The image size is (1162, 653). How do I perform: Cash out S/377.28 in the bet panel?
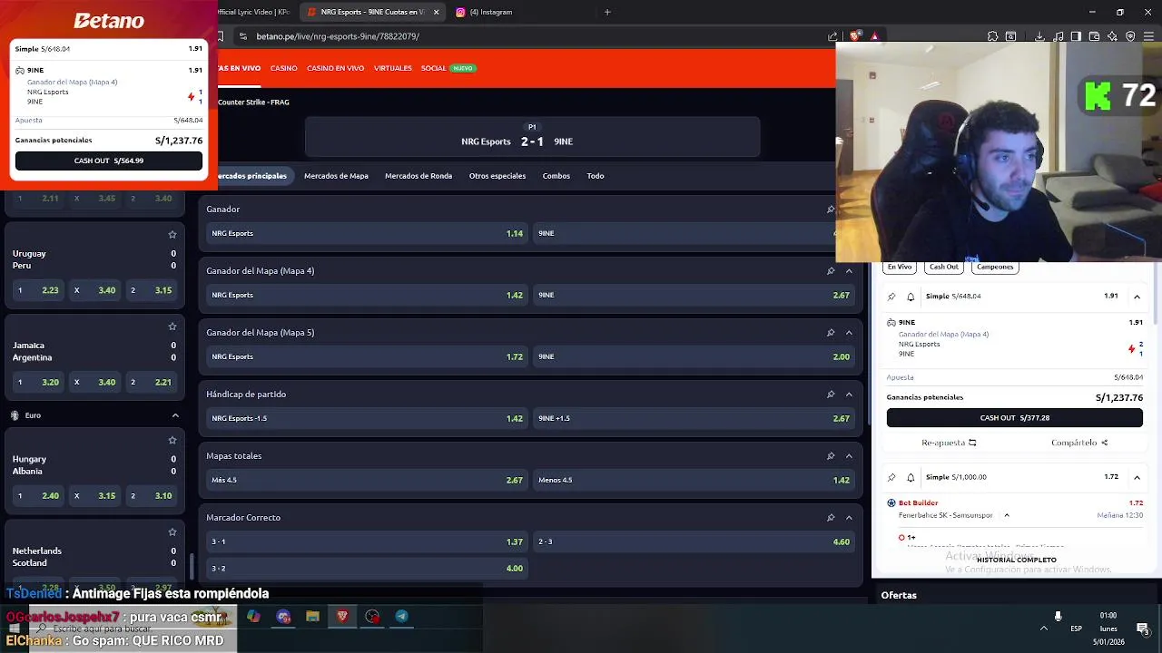point(1015,418)
